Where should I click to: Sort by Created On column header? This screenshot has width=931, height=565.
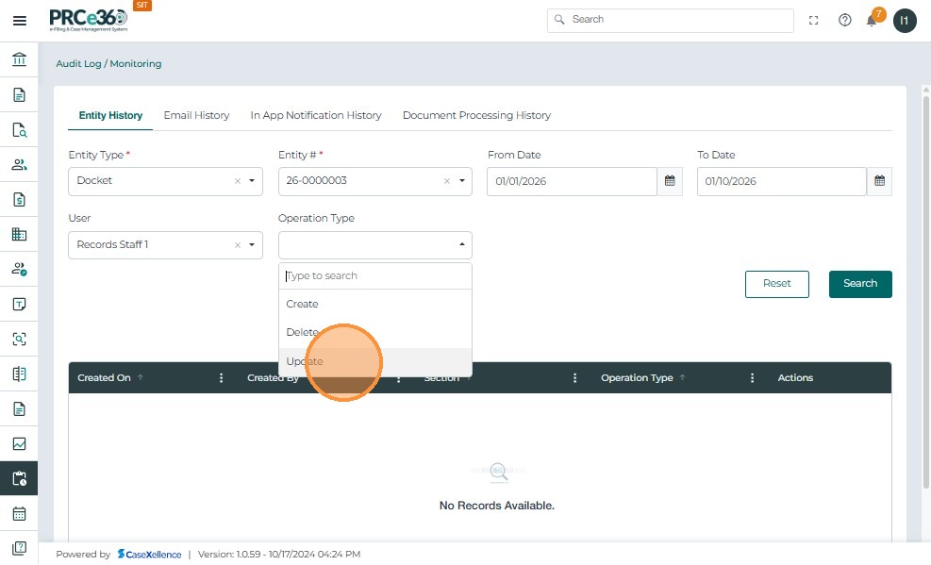[x=104, y=378]
